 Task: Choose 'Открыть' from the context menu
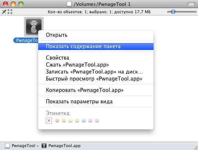(x=96, y=35)
